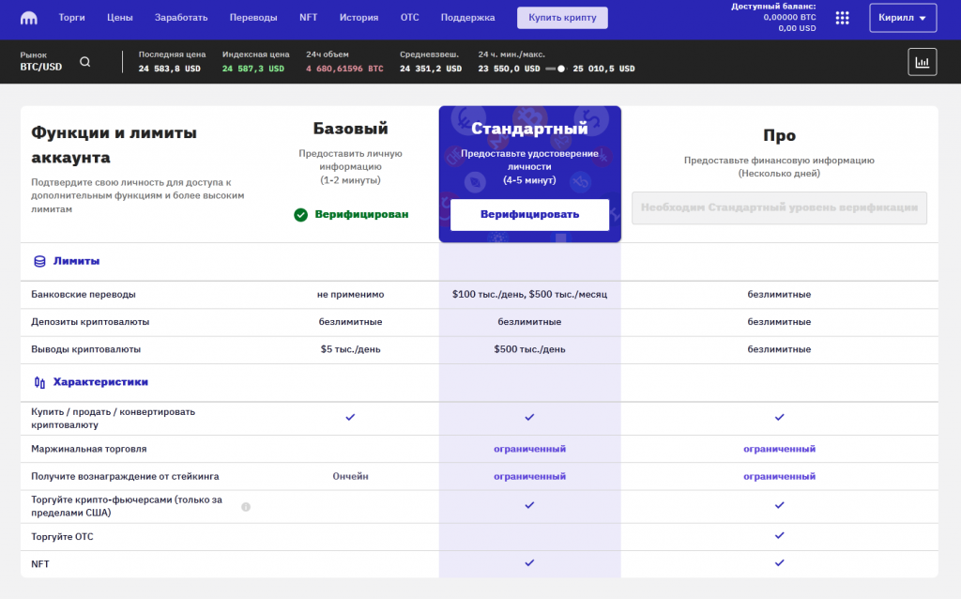Click the Стандартный margin trading ограниченный link
Viewport: 961px width, 599px height.
coord(529,449)
